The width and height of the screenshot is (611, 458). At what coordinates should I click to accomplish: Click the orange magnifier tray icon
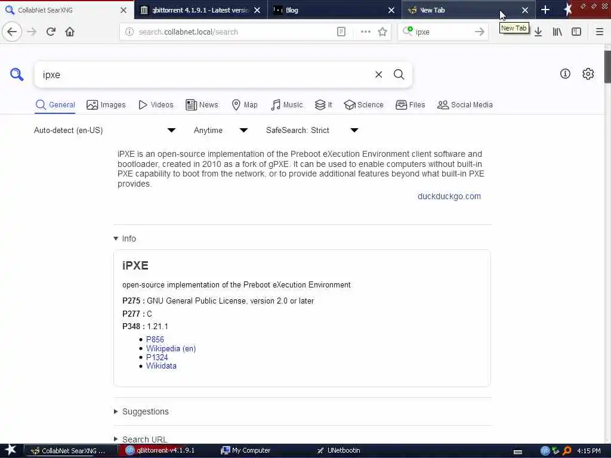[567, 451]
